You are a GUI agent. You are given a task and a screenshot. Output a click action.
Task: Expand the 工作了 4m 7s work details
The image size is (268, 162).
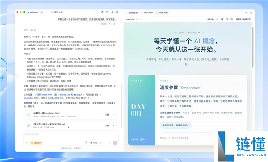pos(31,30)
